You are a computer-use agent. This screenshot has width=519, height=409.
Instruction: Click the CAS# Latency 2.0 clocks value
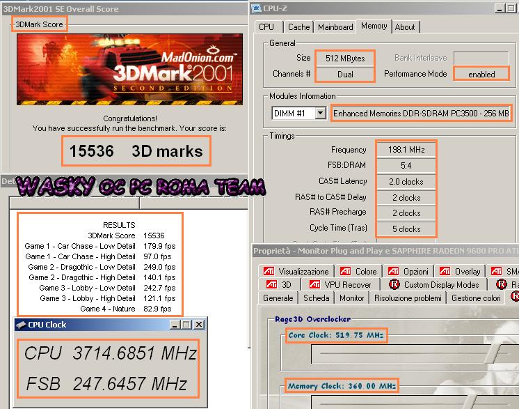(406, 182)
